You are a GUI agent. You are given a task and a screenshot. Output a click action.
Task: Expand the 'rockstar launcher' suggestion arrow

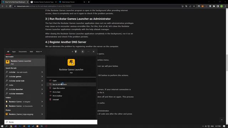[x=42, y=89]
